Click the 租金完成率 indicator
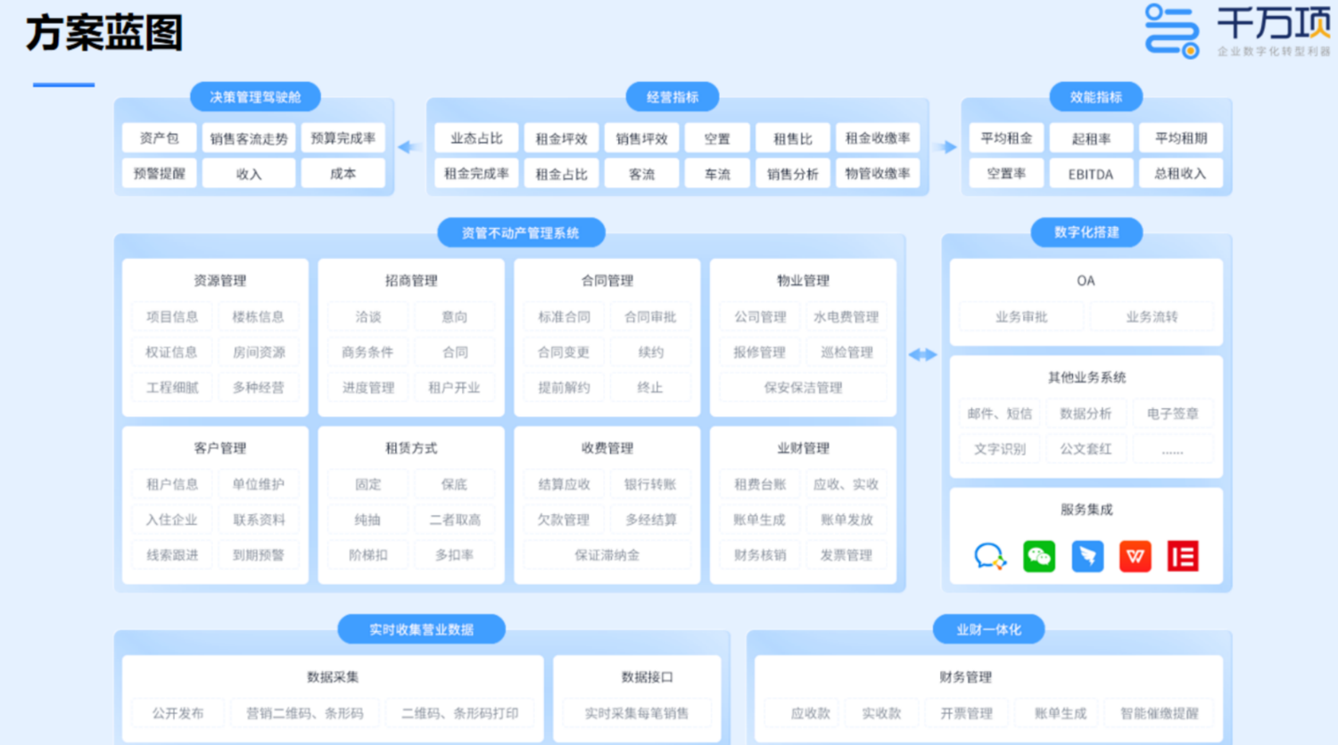The height and width of the screenshot is (745, 1338). pyautogui.click(x=476, y=174)
